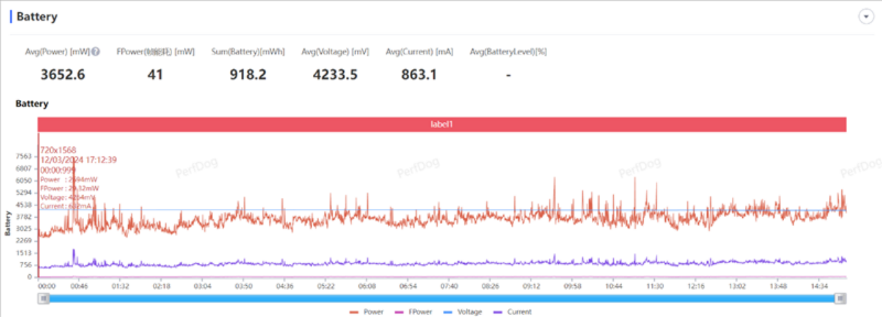Click the Battery panel title heading
The width and height of the screenshot is (882, 317).
point(37,17)
